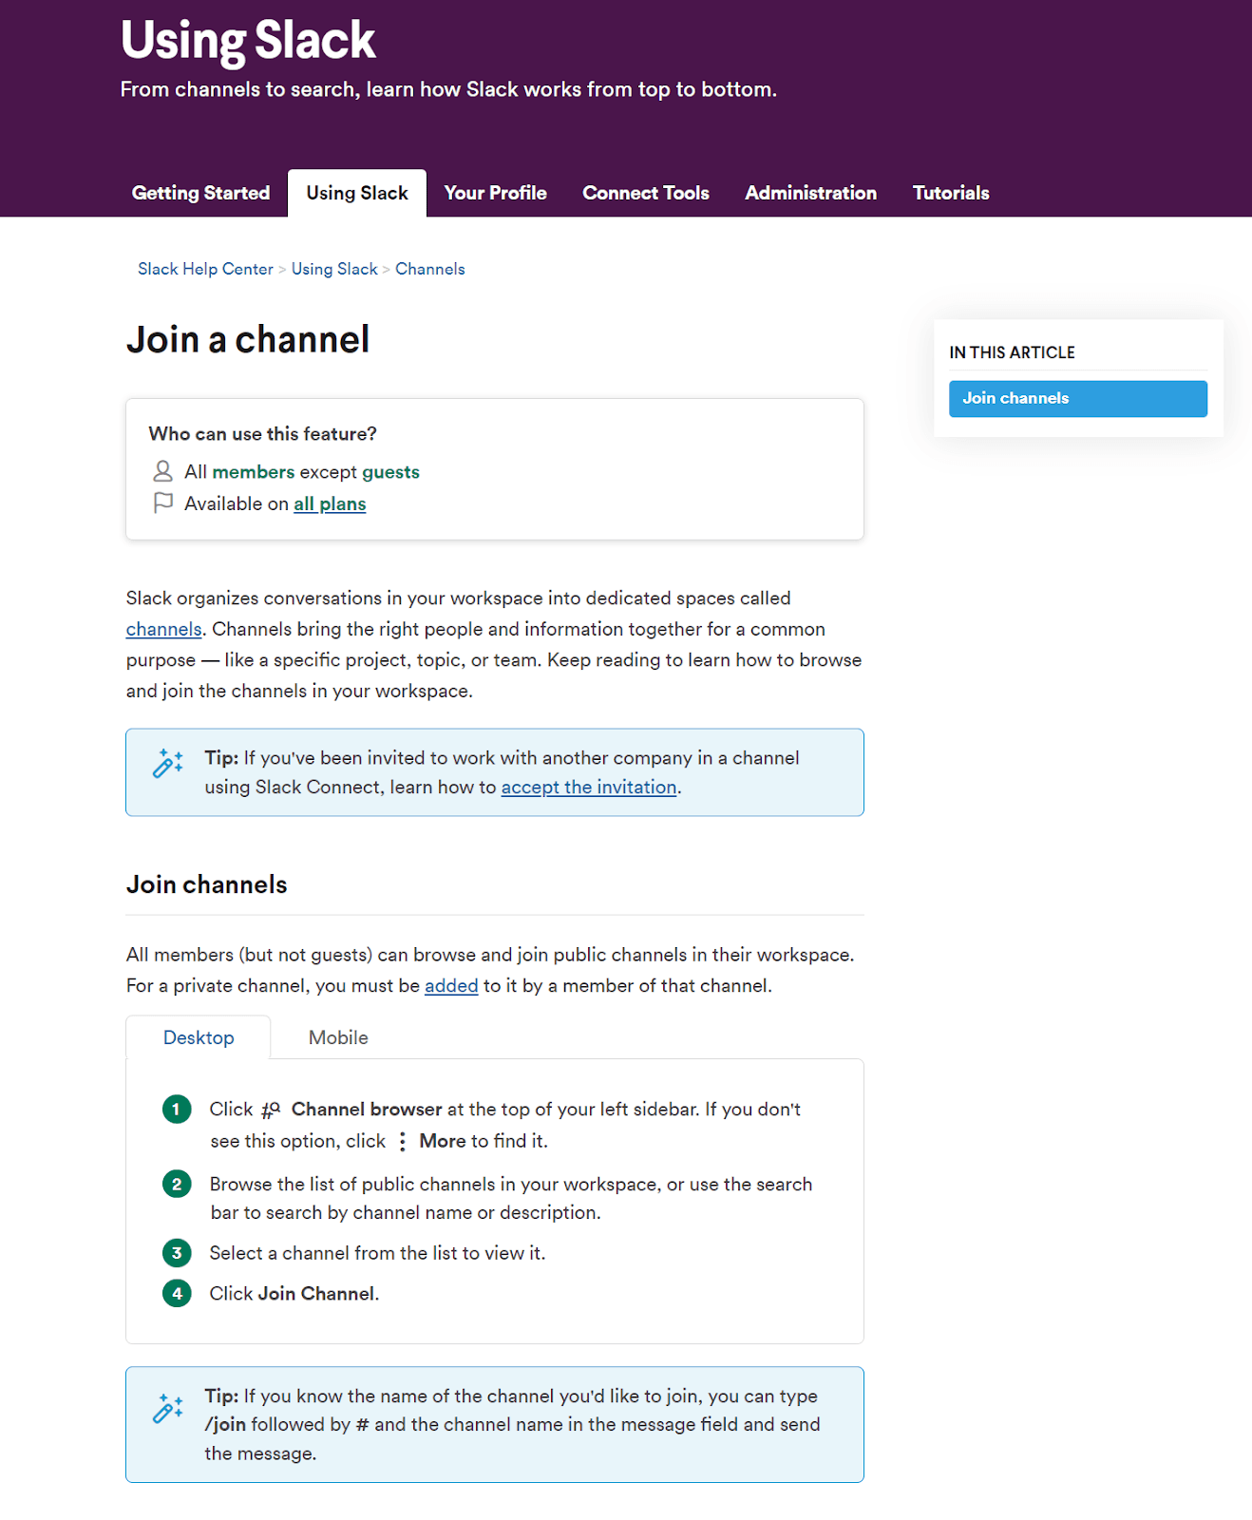Go to the Tutorials tab
The height and width of the screenshot is (1520, 1252).
coord(951,193)
